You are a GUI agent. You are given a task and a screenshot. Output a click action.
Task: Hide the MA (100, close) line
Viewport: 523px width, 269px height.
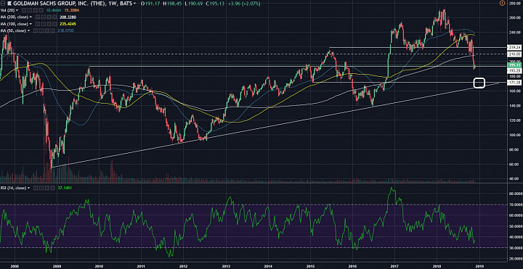point(38,24)
